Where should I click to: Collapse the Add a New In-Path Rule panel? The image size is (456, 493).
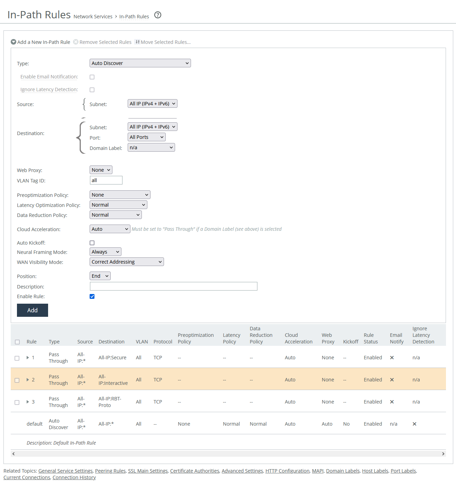[13, 42]
